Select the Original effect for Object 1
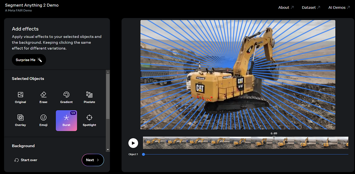 (x=20, y=97)
